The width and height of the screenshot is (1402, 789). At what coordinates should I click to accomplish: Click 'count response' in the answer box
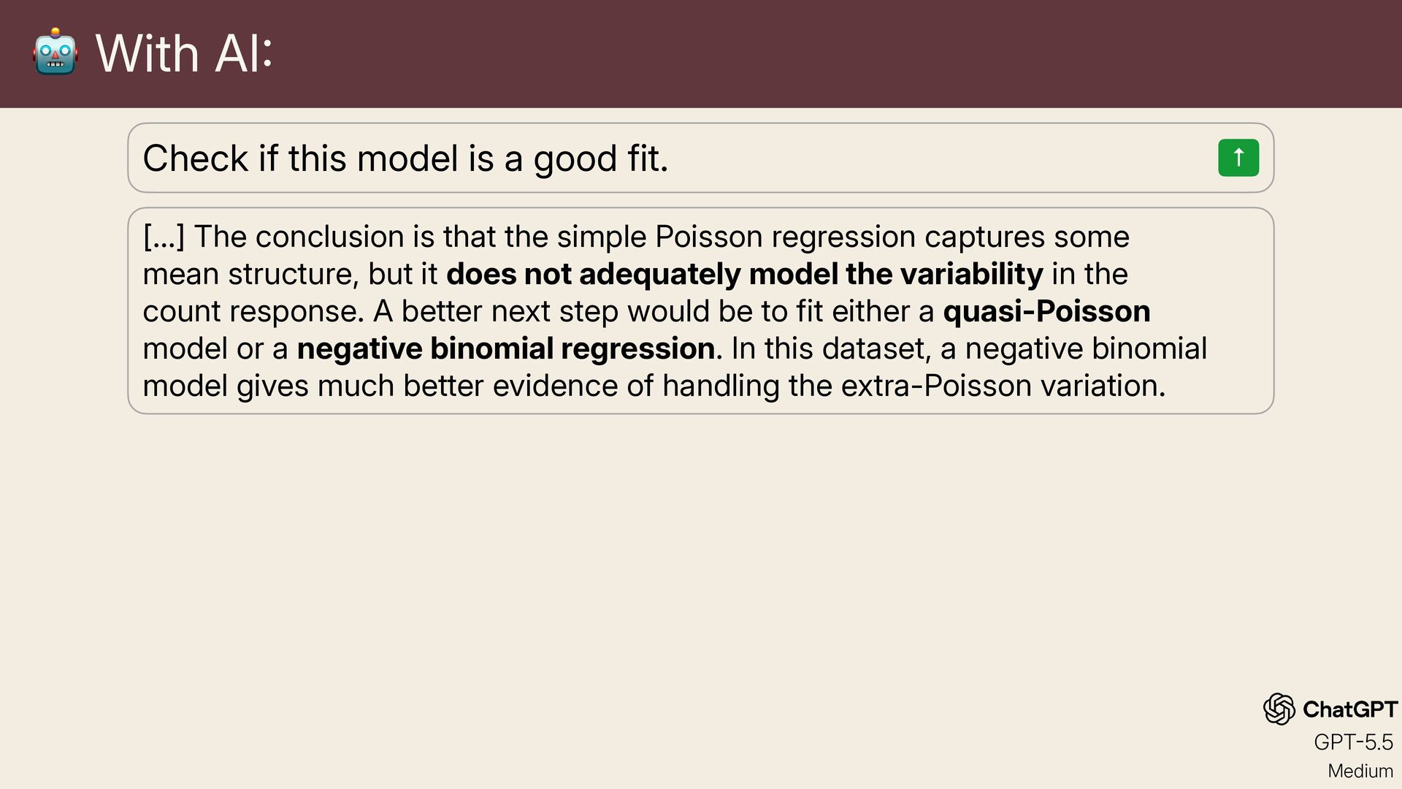click(x=249, y=312)
